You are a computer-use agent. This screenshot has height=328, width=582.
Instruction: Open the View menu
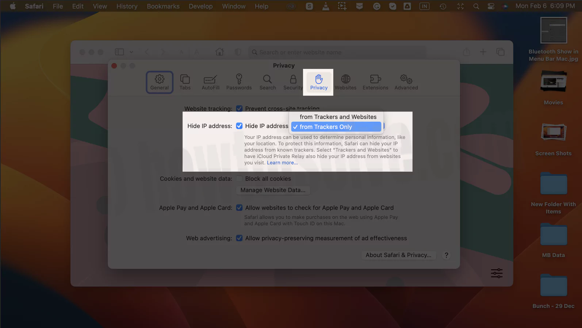point(100,6)
